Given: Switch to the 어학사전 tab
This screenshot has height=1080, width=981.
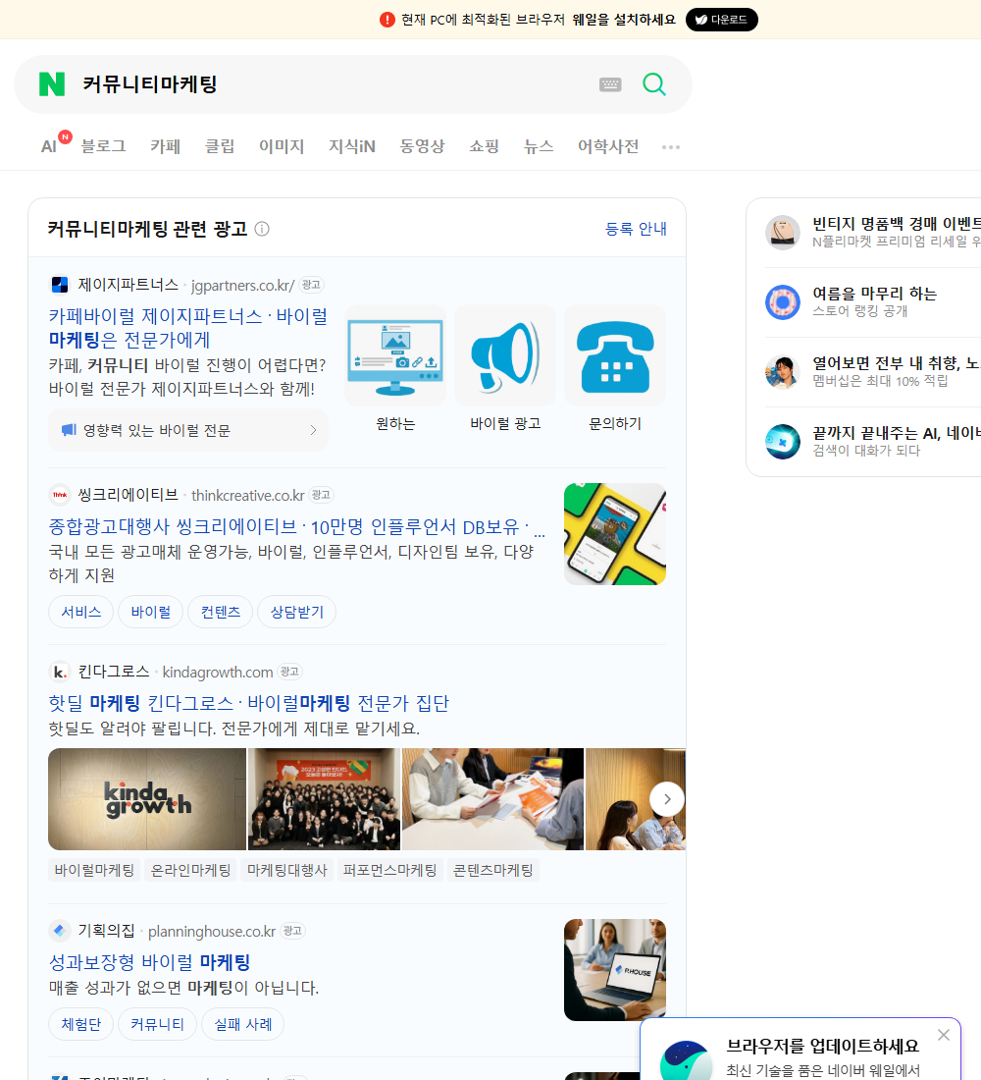Looking at the screenshot, I should pyautogui.click(x=608, y=146).
